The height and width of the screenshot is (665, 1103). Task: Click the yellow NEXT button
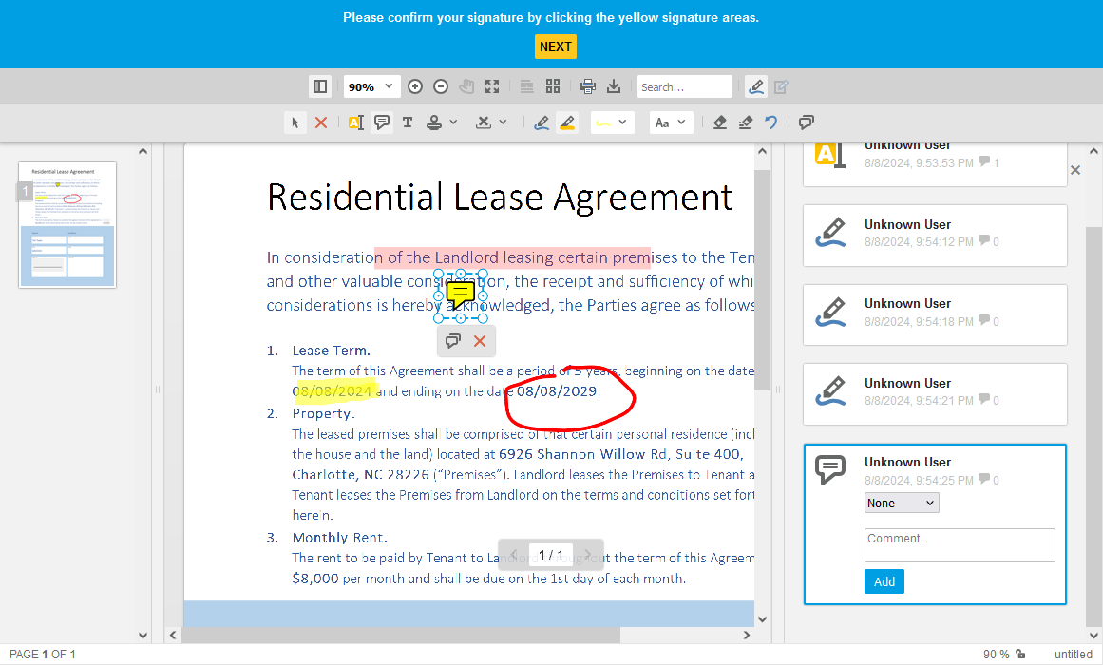pyautogui.click(x=555, y=47)
